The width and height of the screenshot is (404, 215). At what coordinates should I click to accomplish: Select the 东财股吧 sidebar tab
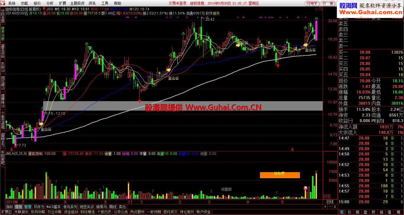(x=3, y=158)
